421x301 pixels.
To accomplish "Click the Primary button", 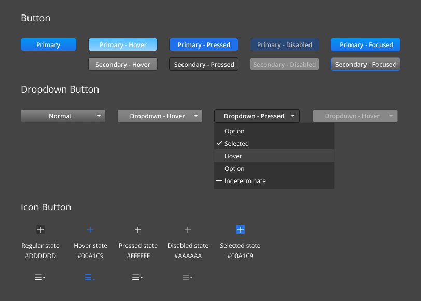I will coord(48,44).
